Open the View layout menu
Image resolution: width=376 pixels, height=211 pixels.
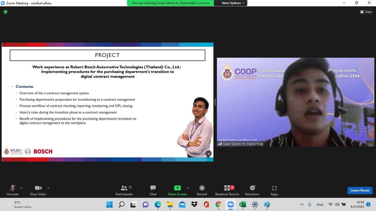[366, 12]
